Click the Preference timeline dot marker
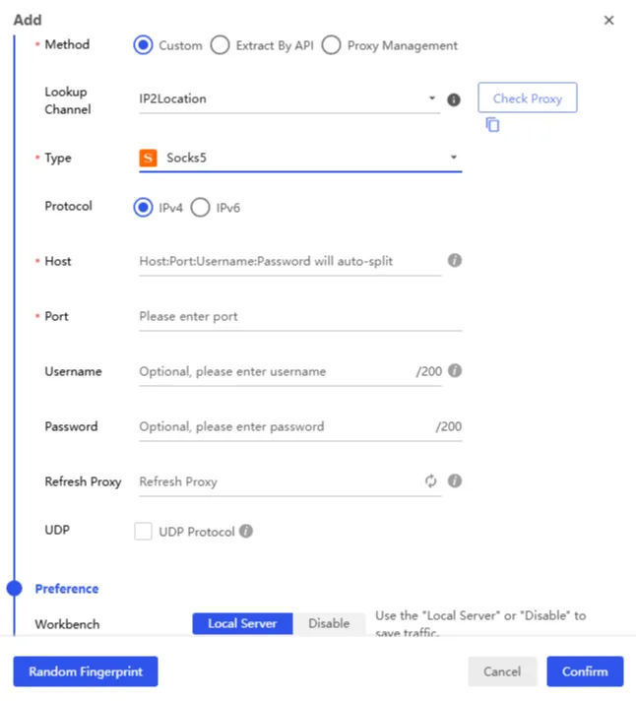The height and width of the screenshot is (701, 636). click(x=15, y=589)
